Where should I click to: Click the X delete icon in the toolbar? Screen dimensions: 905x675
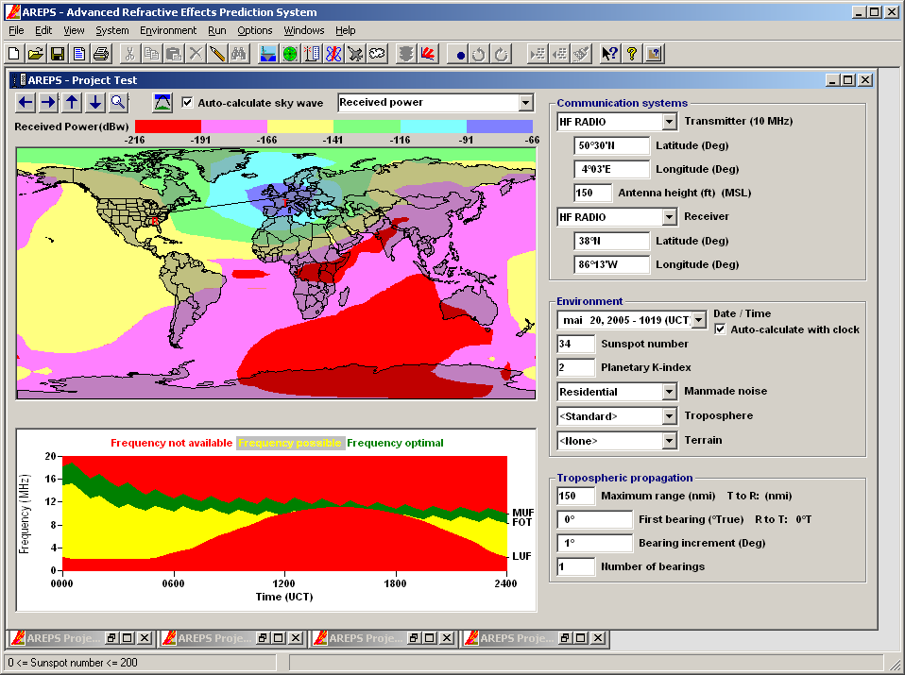click(196, 54)
